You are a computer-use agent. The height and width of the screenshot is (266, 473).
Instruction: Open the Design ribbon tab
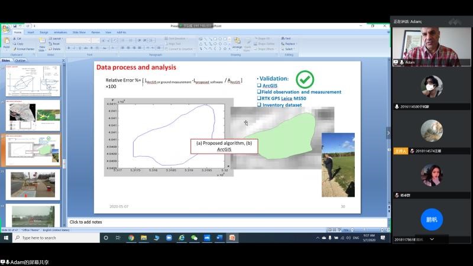point(44,32)
